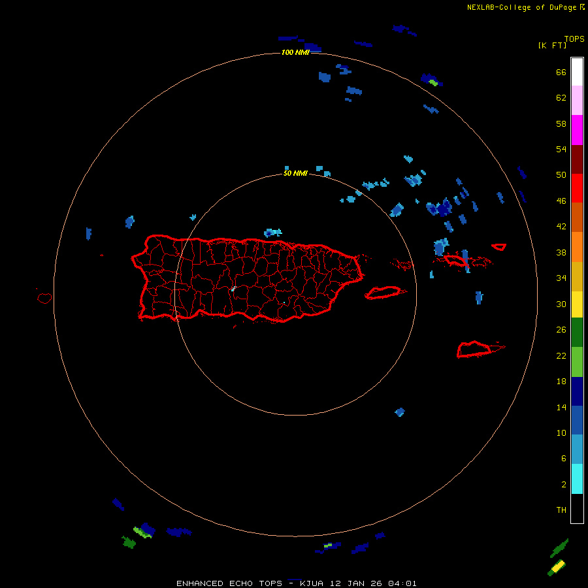Select the "KJUA" radar station identifier

tap(311, 583)
